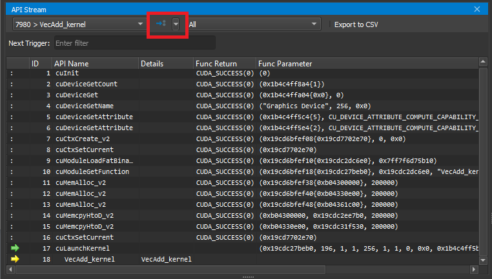Screen dimensions: 492x279
Task: Click the vertical scrollbar down arrow
Action: point(482,260)
